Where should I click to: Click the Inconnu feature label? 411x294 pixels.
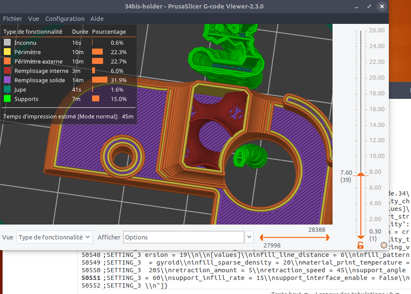[26, 43]
